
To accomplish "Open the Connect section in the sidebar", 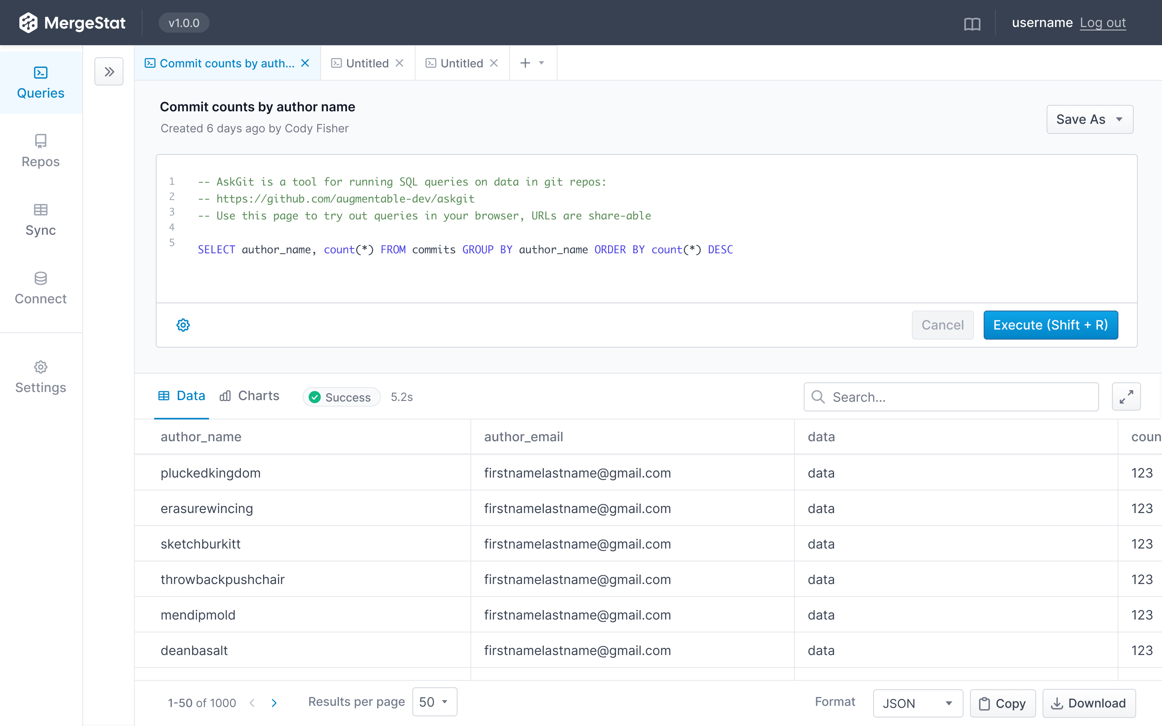I will tap(40, 288).
